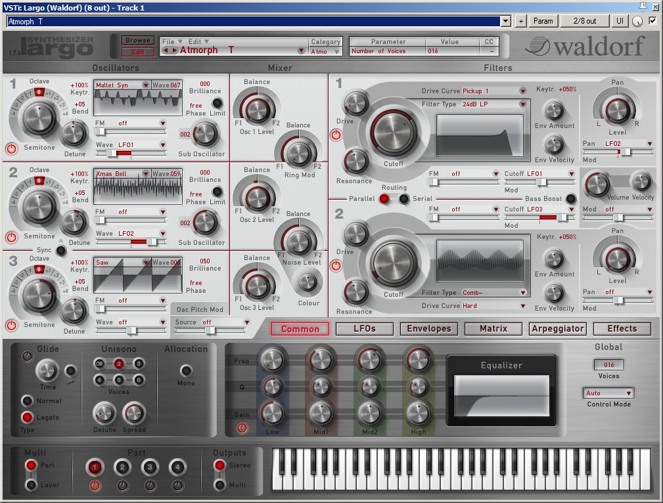Select Layer multi mode

(31, 485)
